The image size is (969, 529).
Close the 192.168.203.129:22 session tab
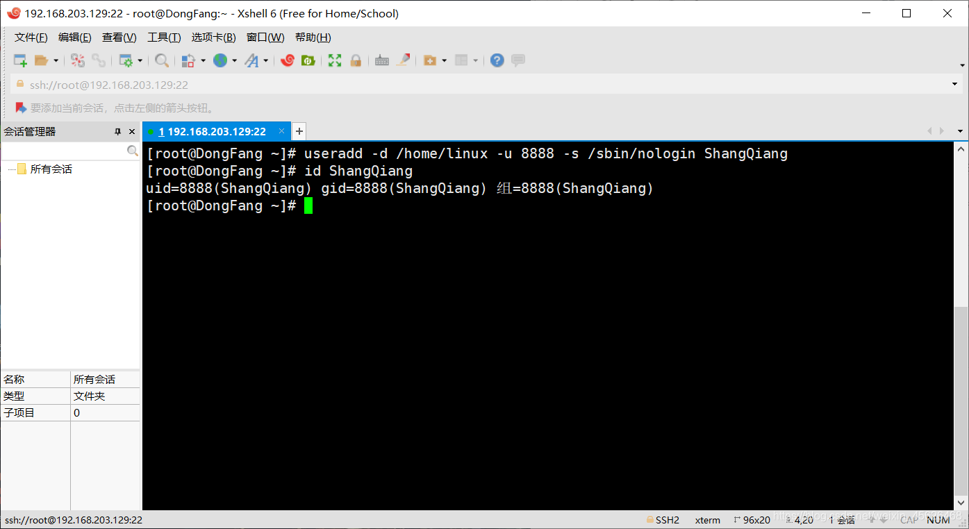pyautogui.click(x=281, y=131)
